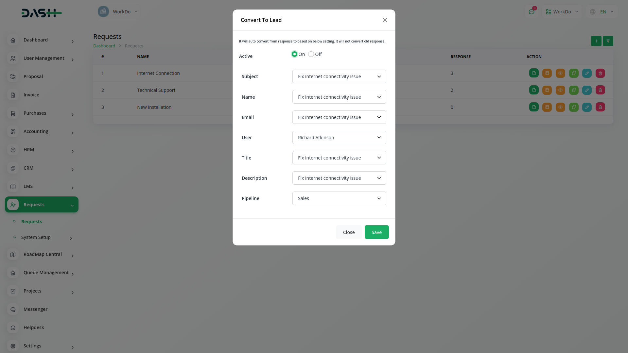Open the EN language selector

pos(602,12)
